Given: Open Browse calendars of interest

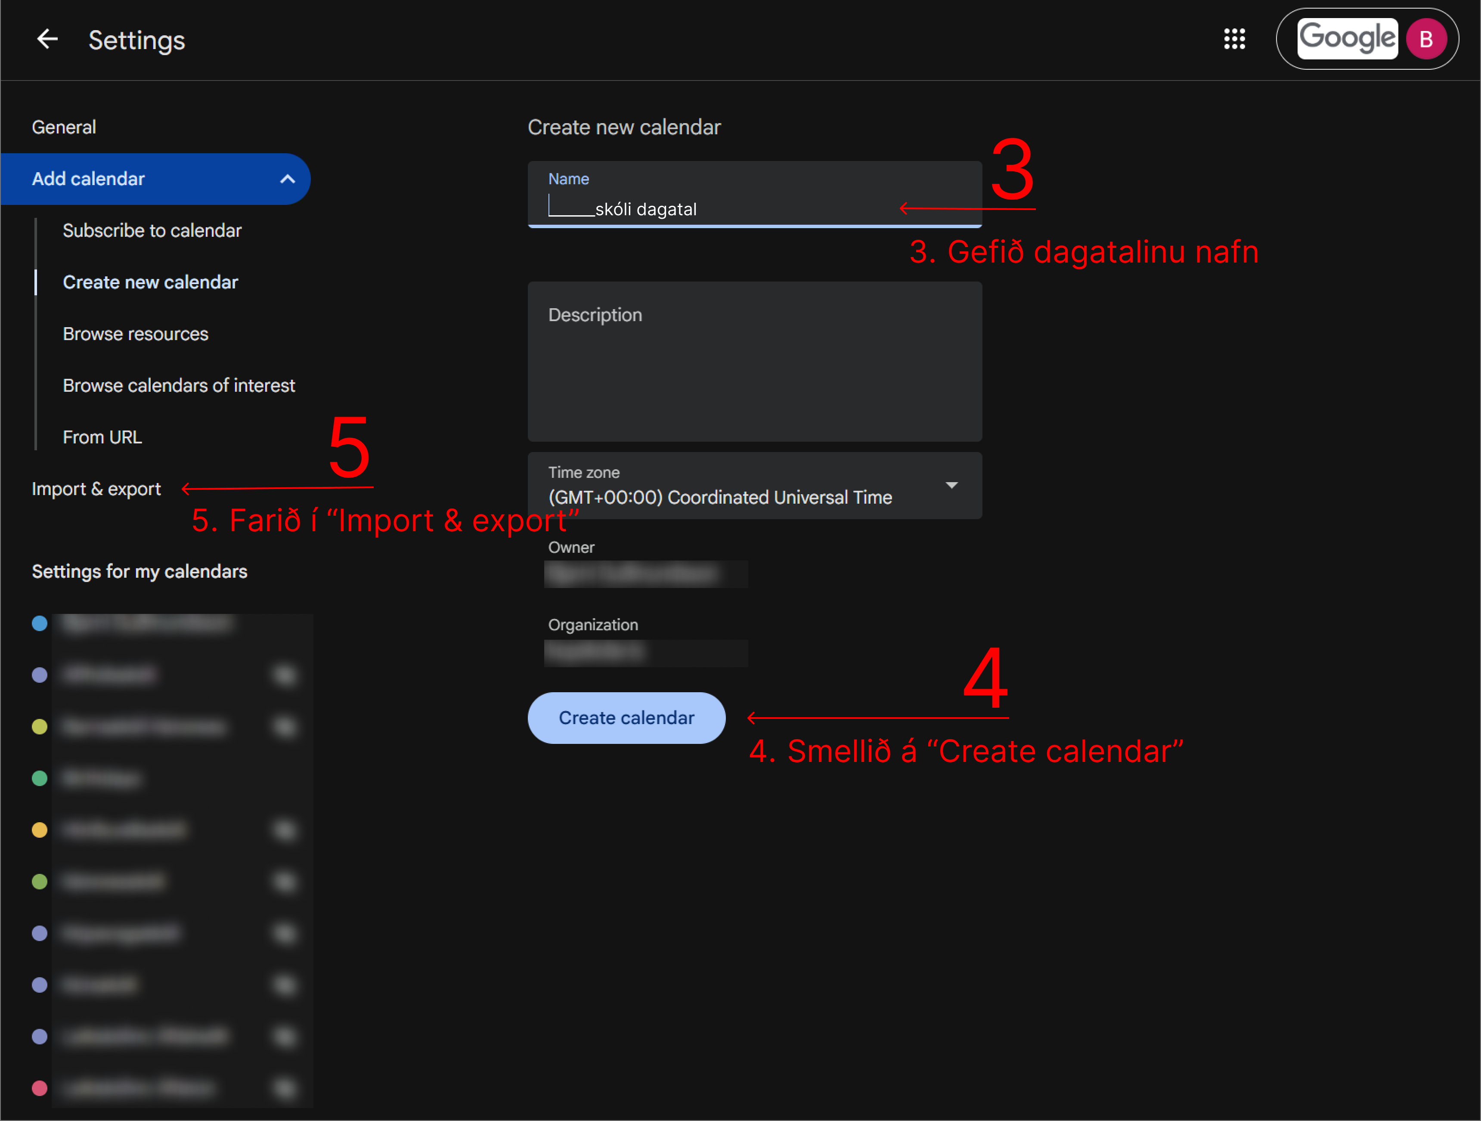Looking at the screenshot, I should point(179,386).
